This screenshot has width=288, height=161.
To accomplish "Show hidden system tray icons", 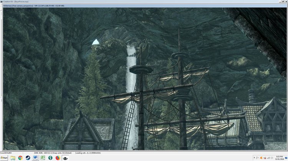I will tap(254, 158).
